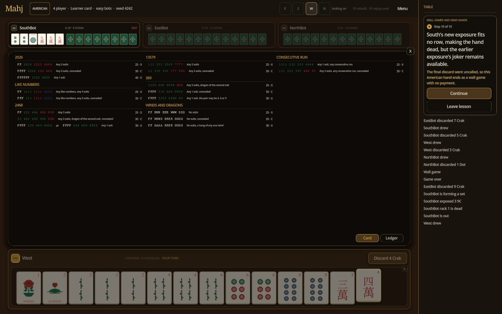Select the '3333 666 9999 DDD' hand row

(x=210, y=85)
